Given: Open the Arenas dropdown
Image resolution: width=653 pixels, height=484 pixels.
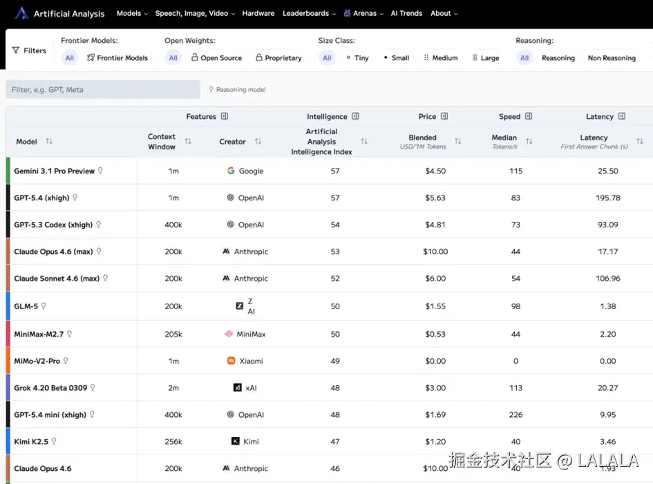Looking at the screenshot, I should point(363,13).
